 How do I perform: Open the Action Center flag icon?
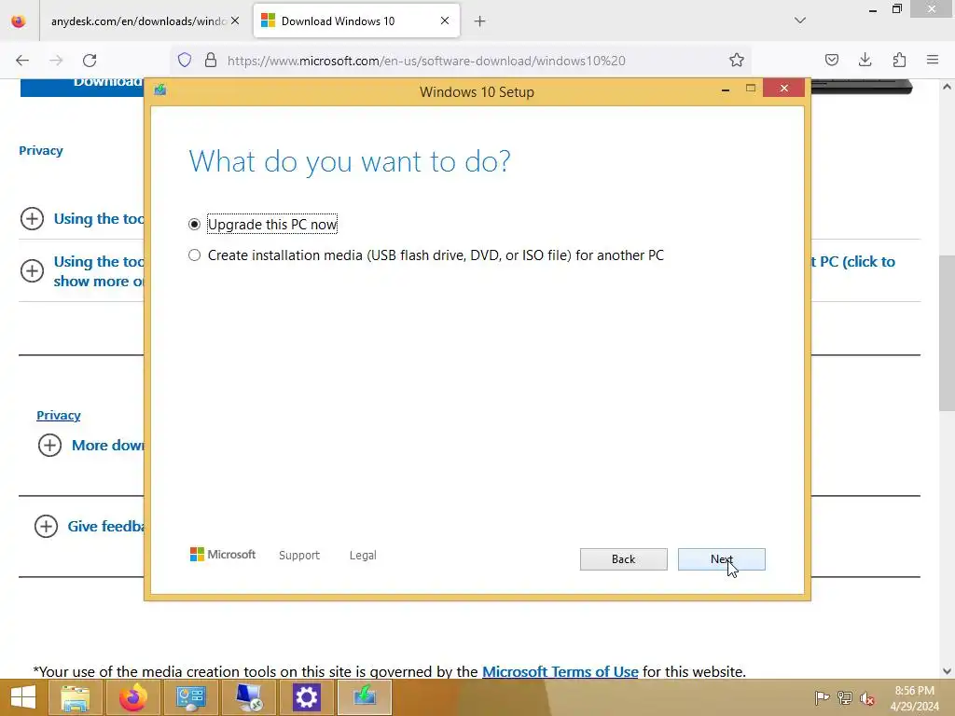822,697
